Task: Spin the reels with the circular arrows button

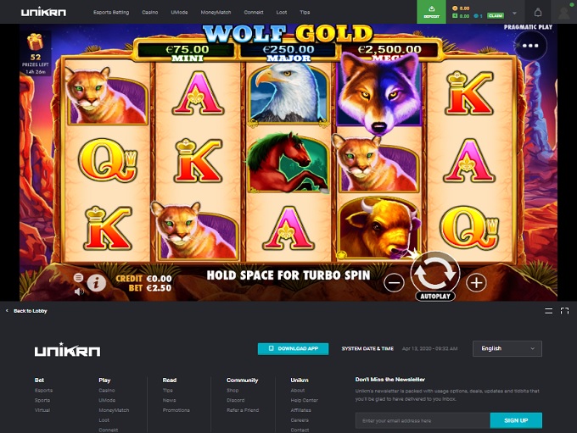Action: [435, 273]
